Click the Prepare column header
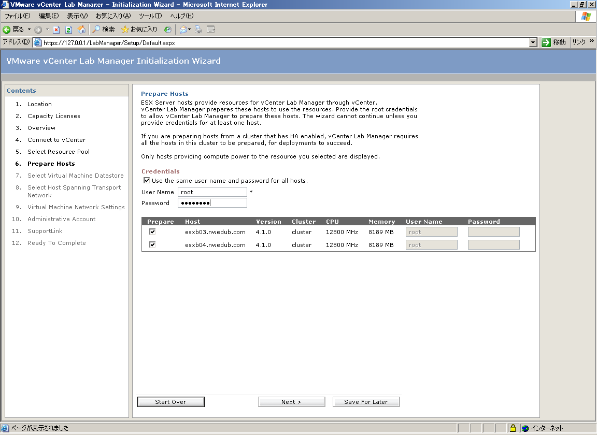The width and height of the screenshot is (597, 435). pos(160,222)
